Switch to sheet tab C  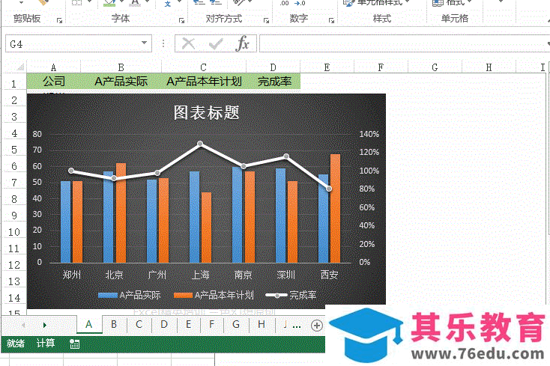[x=139, y=324]
